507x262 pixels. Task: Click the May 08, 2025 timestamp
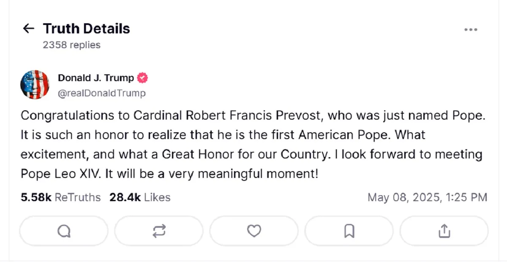[427, 197]
